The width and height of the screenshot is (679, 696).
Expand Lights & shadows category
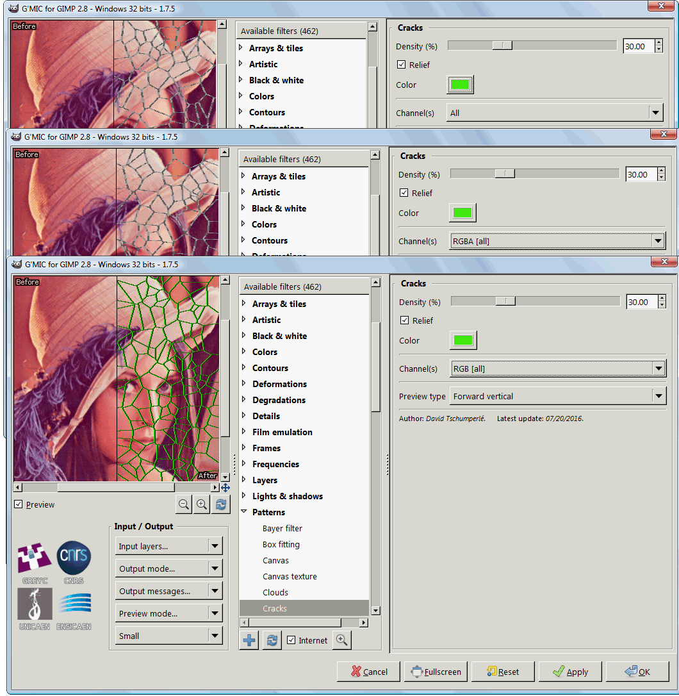[244, 495]
